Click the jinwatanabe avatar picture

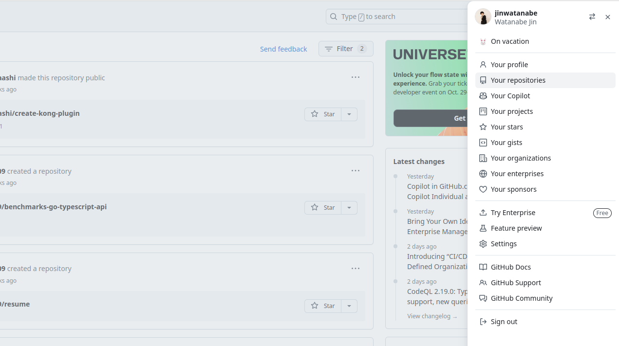[x=483, y=17]
